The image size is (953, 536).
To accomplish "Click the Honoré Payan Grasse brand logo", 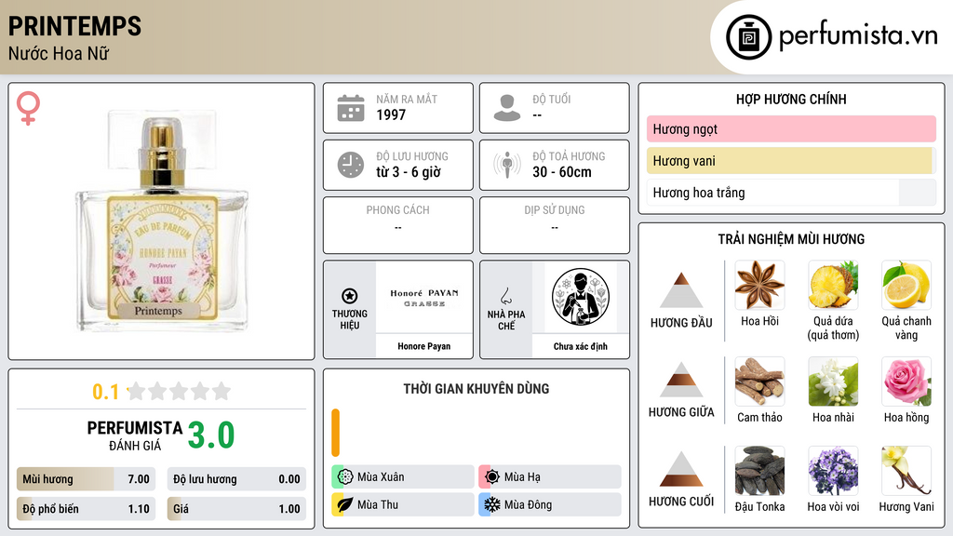I will coord(424,298).
